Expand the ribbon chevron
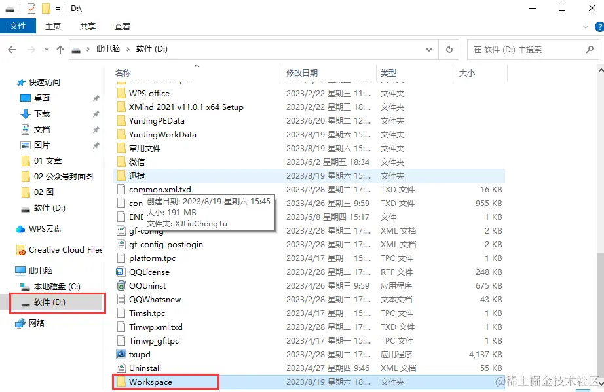The image size is (604, 392). click(586, 27)
